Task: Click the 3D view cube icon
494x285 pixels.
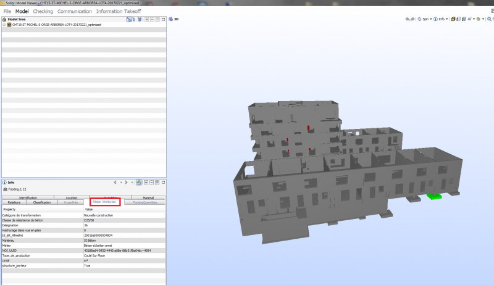Action: click(x=171, y=19)
